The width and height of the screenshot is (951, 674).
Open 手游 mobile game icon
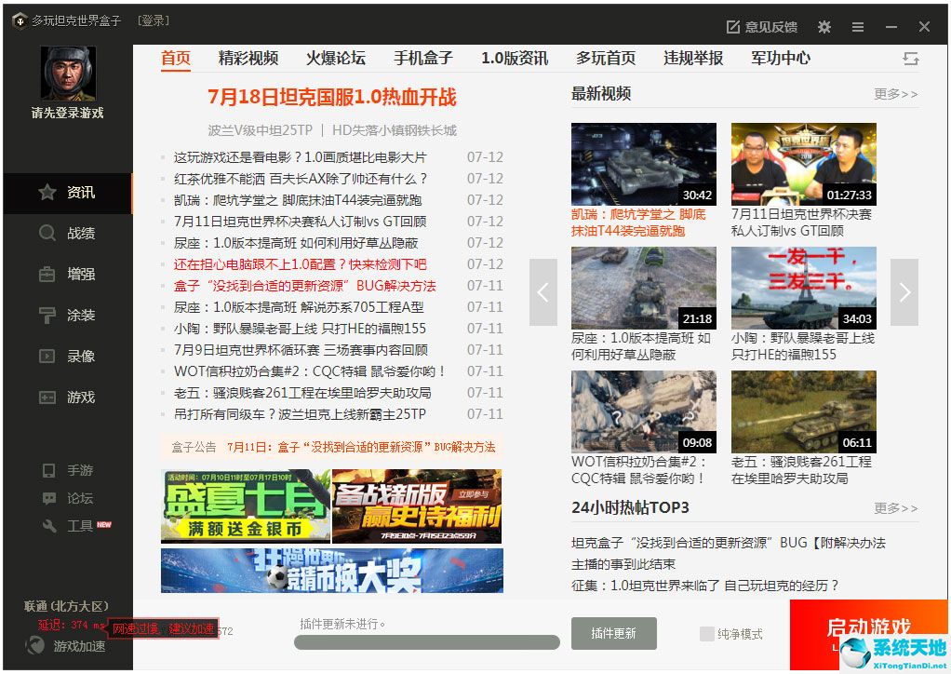pos(49,470)
